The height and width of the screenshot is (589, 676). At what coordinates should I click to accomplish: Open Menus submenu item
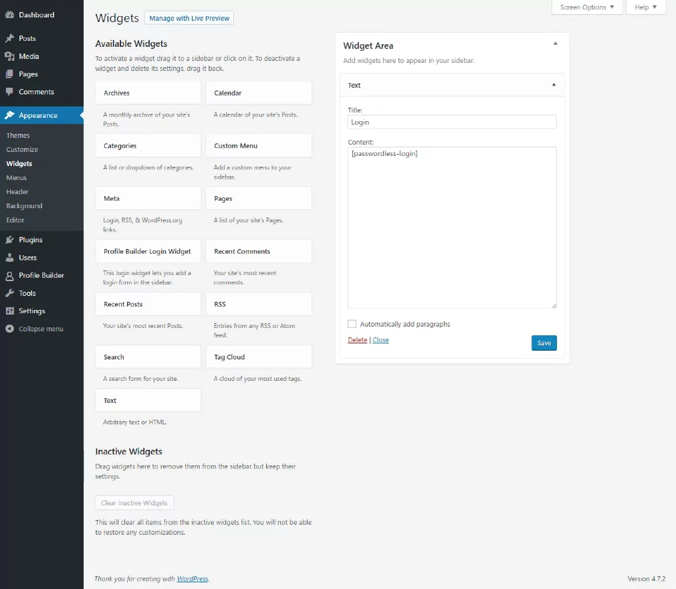point(17,178)
